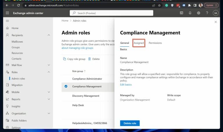Open Mailboxes in the sidebar
The width and height of the screenshot is (223, 132).
point(17,42)
